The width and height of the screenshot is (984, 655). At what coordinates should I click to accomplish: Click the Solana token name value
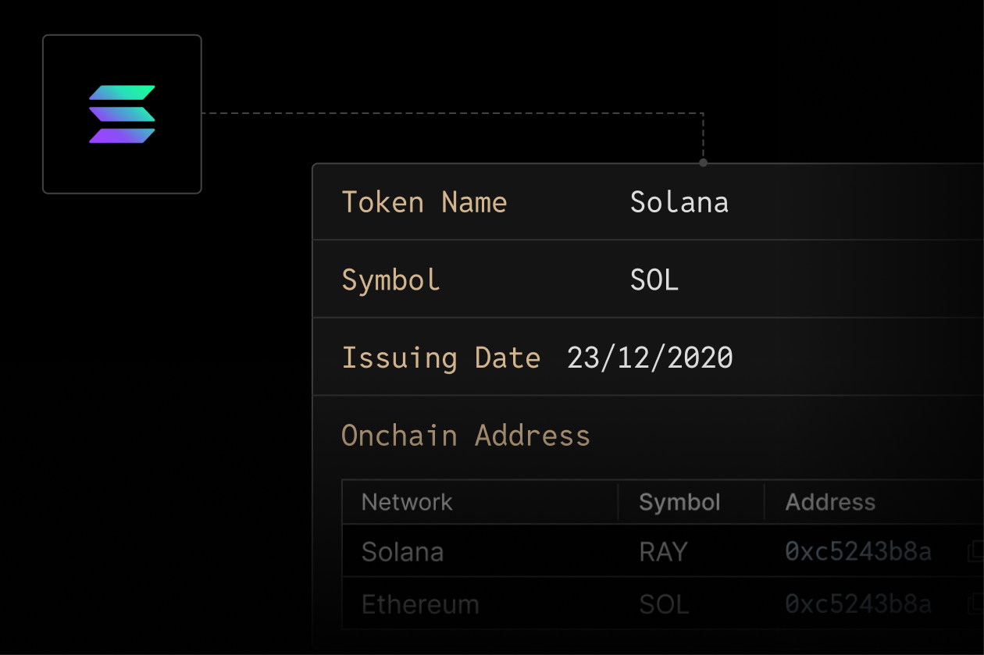pos(679,202)
